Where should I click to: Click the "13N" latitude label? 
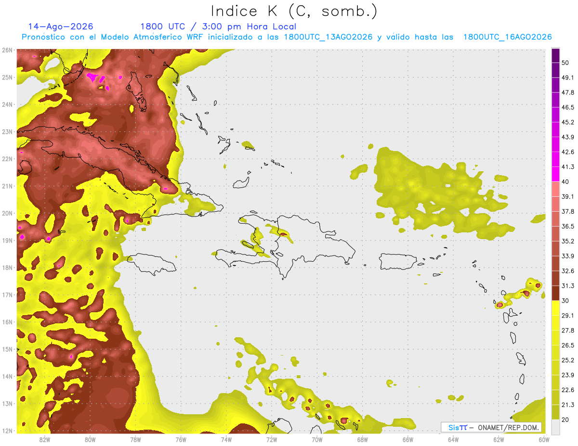(x=7, y=403)
